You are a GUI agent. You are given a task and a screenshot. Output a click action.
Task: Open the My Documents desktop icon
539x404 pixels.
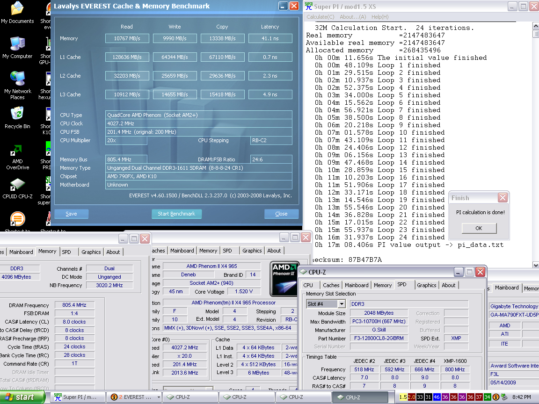tap(17, 13)
